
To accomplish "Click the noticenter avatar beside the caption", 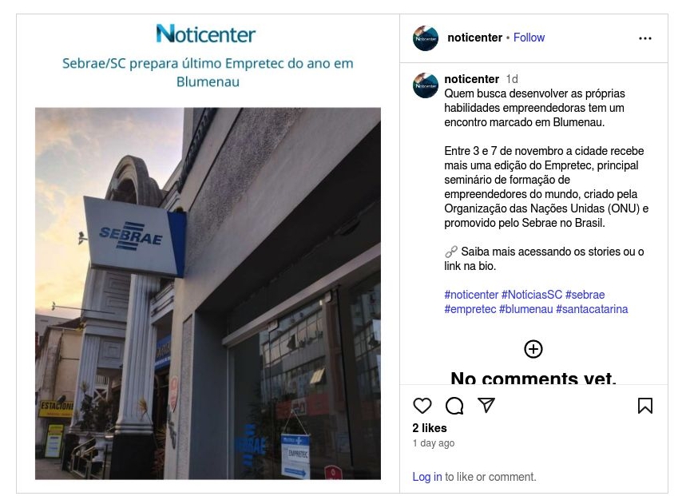I will click(426, 85).
